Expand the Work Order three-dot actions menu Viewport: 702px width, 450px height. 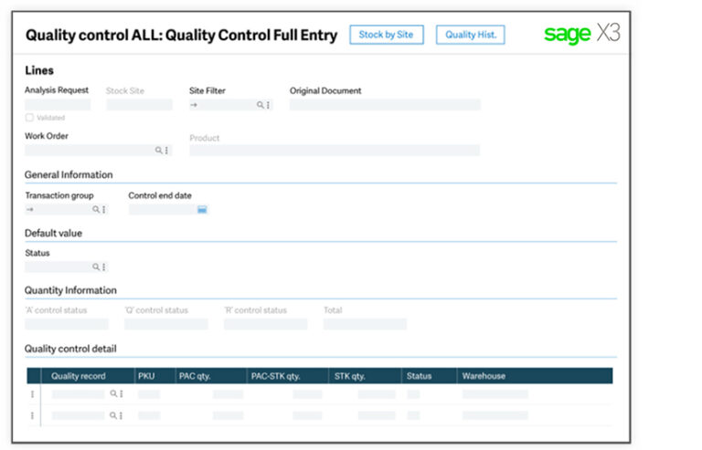[x=166, y=151]
